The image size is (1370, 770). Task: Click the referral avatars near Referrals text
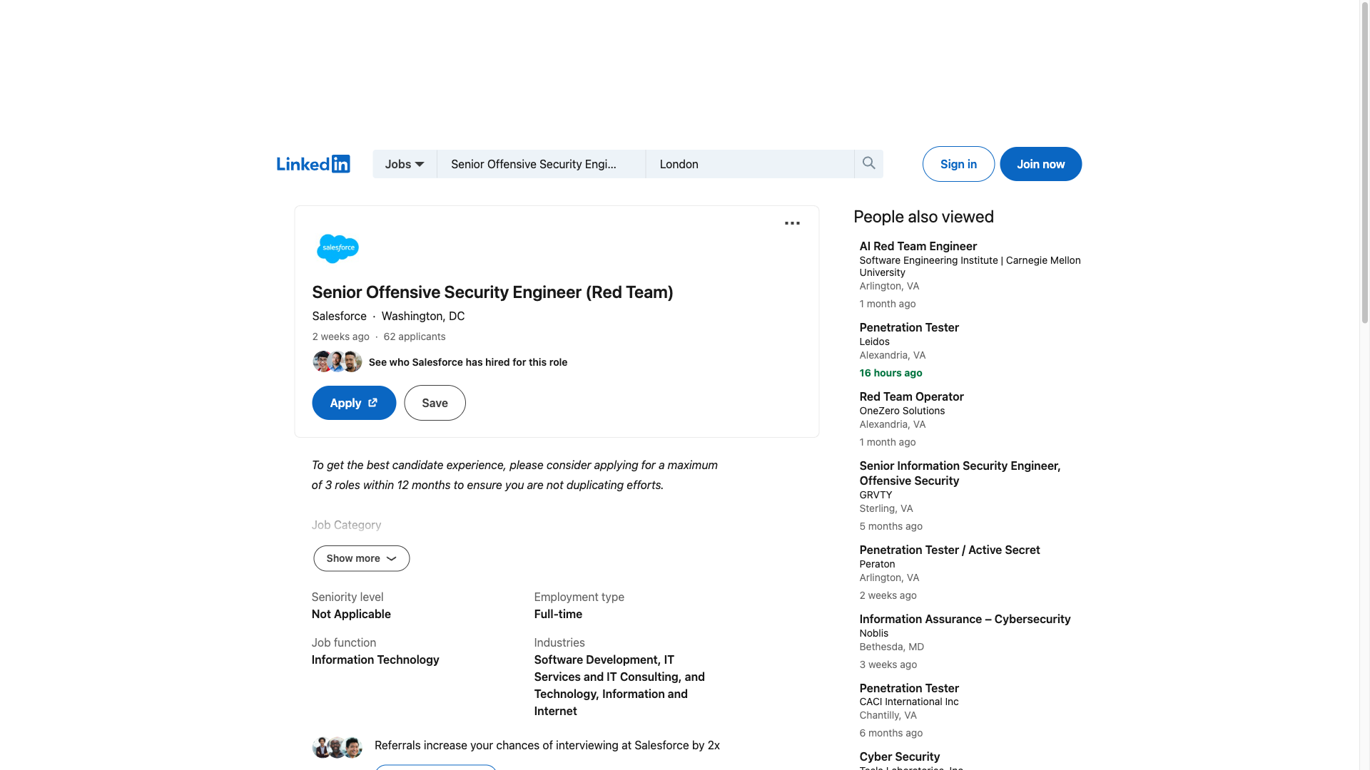point(337,746)
